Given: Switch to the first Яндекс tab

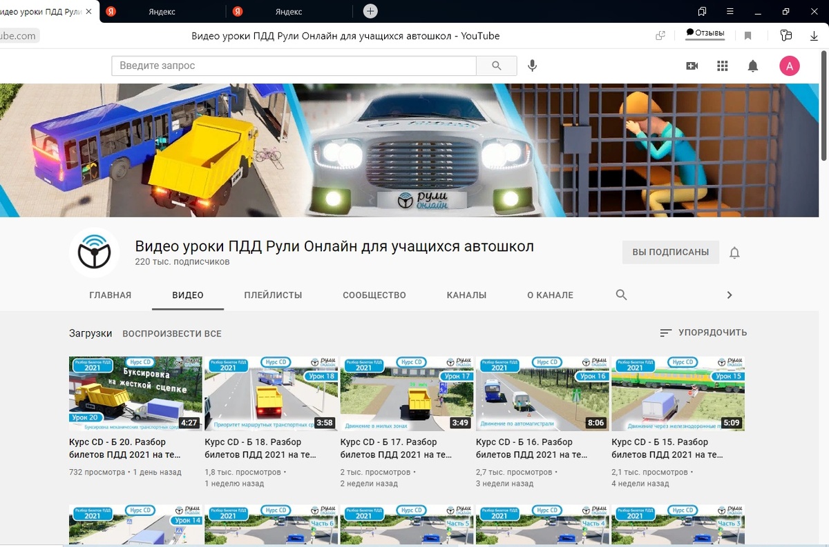Looking at the screenshot, I should coord(162,12).
